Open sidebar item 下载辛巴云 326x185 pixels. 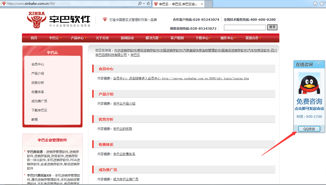39,110
